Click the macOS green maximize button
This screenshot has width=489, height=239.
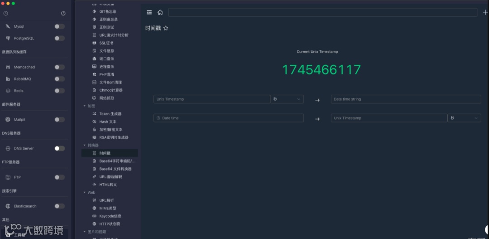pyautogui.click(x=13, y=3)
